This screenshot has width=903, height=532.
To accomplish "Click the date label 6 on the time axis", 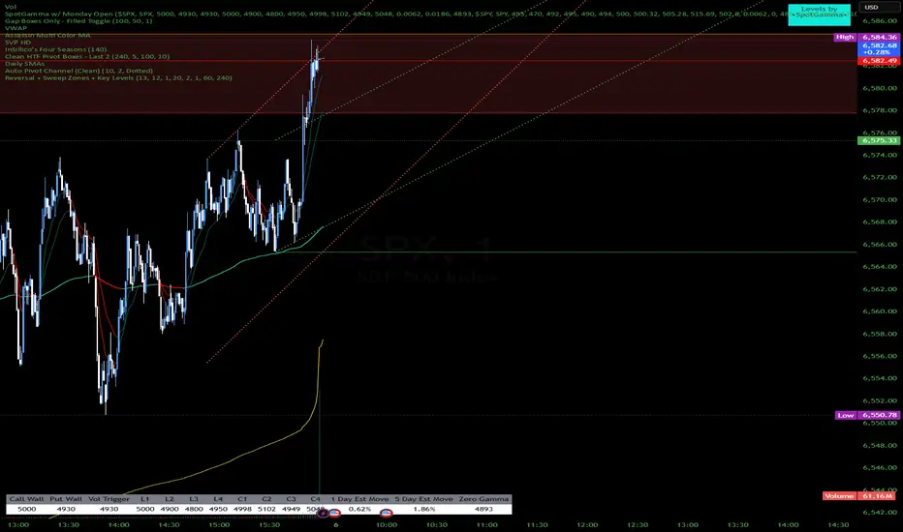I will (x=336, y=524).
